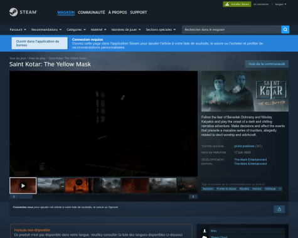Image resolution: width=298 pixels, height=238 pixels.
Task: Click the release date 17 juin 2020
Action: (x=243, y=152)
